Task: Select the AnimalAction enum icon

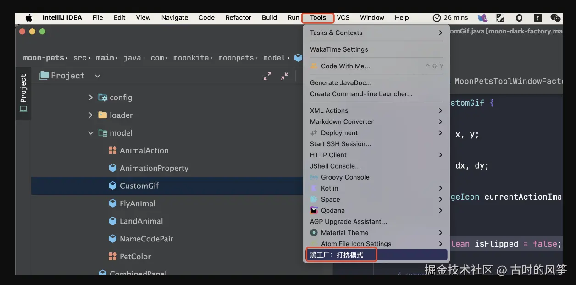Action: click(x=112, y=150)
